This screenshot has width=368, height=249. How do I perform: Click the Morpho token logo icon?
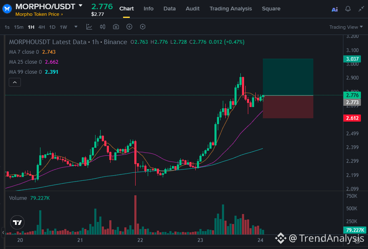pyautogui.click(x=7, y=9)
